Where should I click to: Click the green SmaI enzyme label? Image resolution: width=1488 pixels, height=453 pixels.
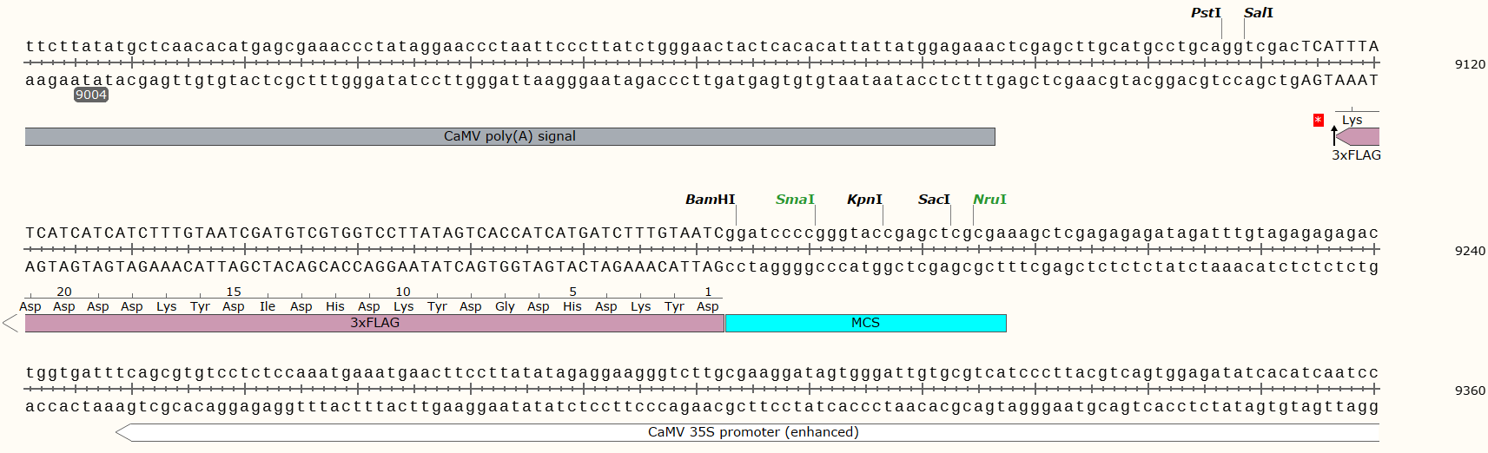(x=795, y=200)
